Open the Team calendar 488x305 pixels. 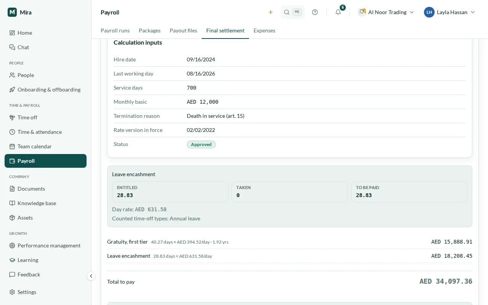pyautogui.click(x=45, y=146)
